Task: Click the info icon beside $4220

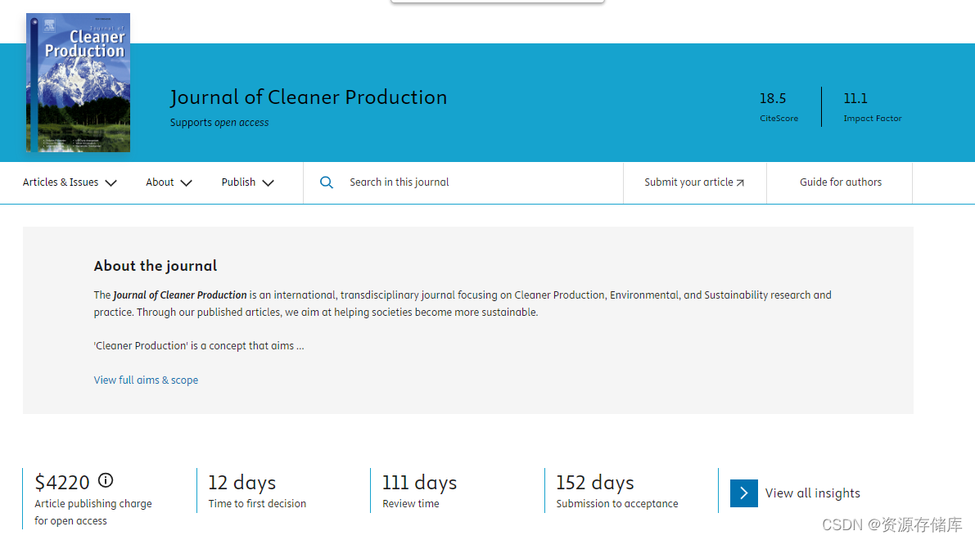Action: [x=106, y=480]
